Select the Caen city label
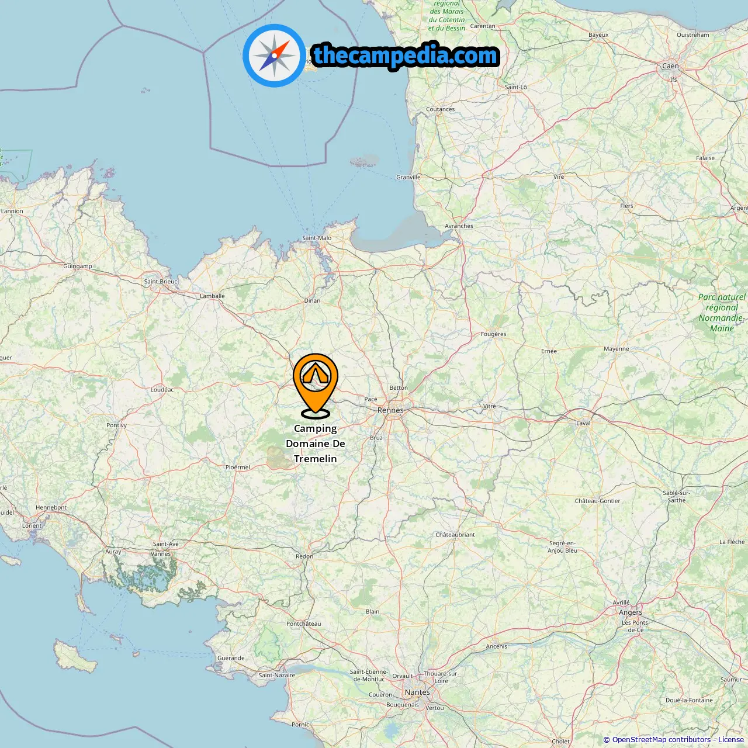748x748 pixels. coord(670,66)
